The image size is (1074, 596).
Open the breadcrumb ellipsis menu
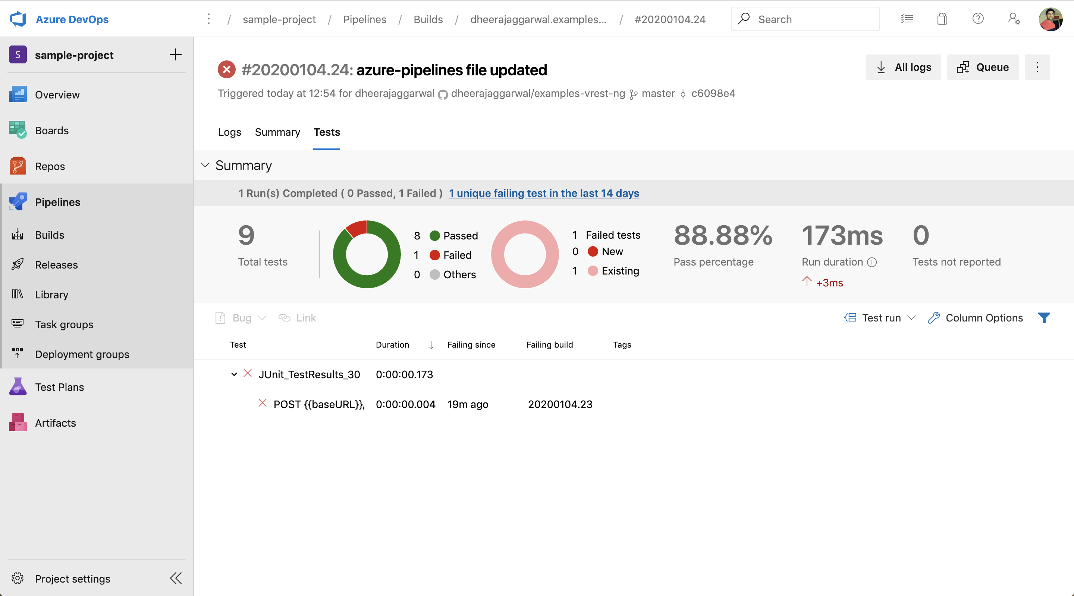coord(209,19)
